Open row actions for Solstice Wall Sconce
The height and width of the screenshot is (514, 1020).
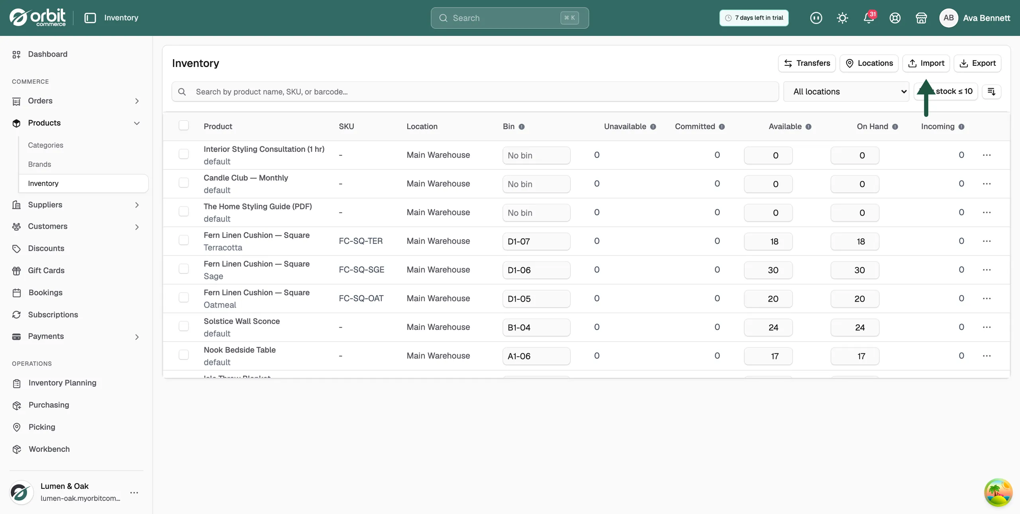[x=987, y=327]
